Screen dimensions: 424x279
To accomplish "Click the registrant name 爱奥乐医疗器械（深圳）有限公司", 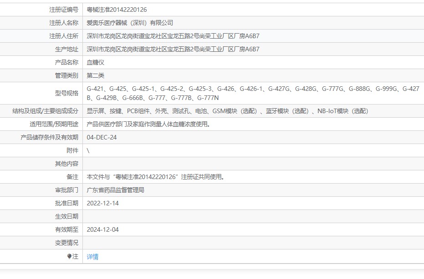I will tap(130, 23).
